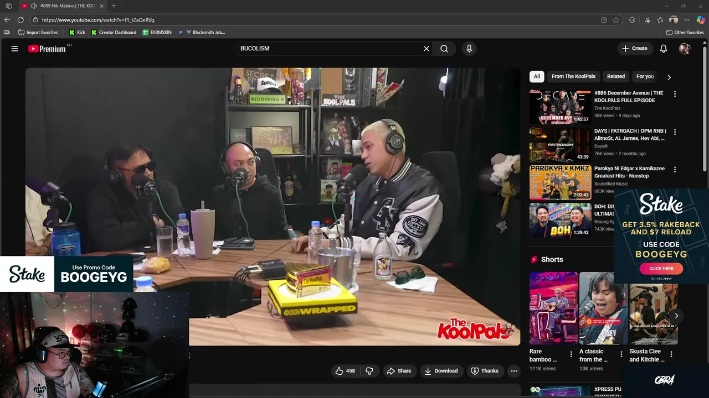The height and width of the screenshot is (398, 709).
Task: Select the All filter chip
Action: tap(537, 76)
